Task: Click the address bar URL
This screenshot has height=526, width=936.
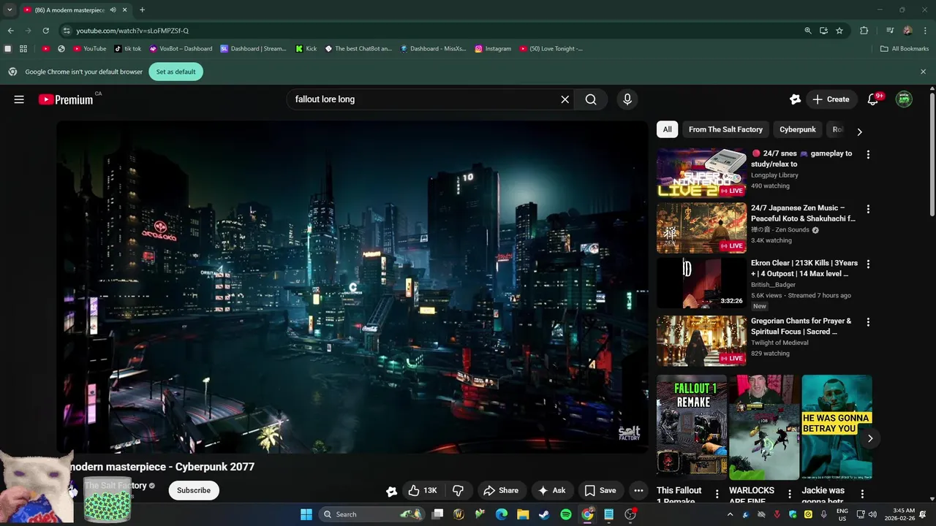Action: 132,31
